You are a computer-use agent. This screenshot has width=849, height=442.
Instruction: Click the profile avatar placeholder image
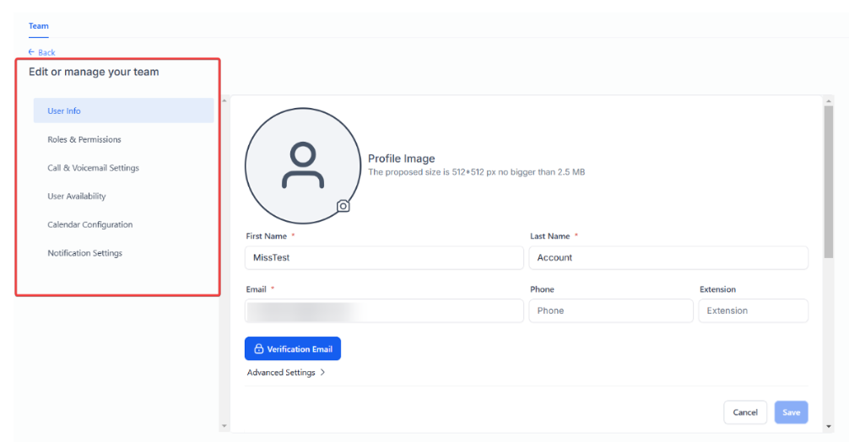tap(302, 164)
